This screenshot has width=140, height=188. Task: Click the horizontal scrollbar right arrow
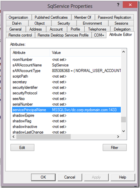(118, 137)
